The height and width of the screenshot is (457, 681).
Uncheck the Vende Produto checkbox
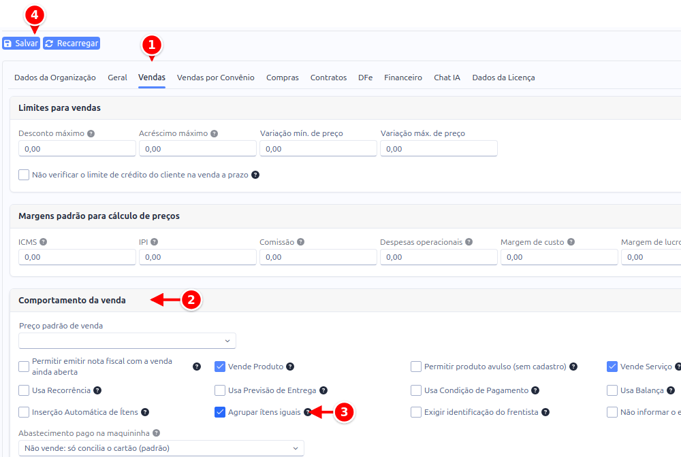pyautogui.click(x=220, y=367)
